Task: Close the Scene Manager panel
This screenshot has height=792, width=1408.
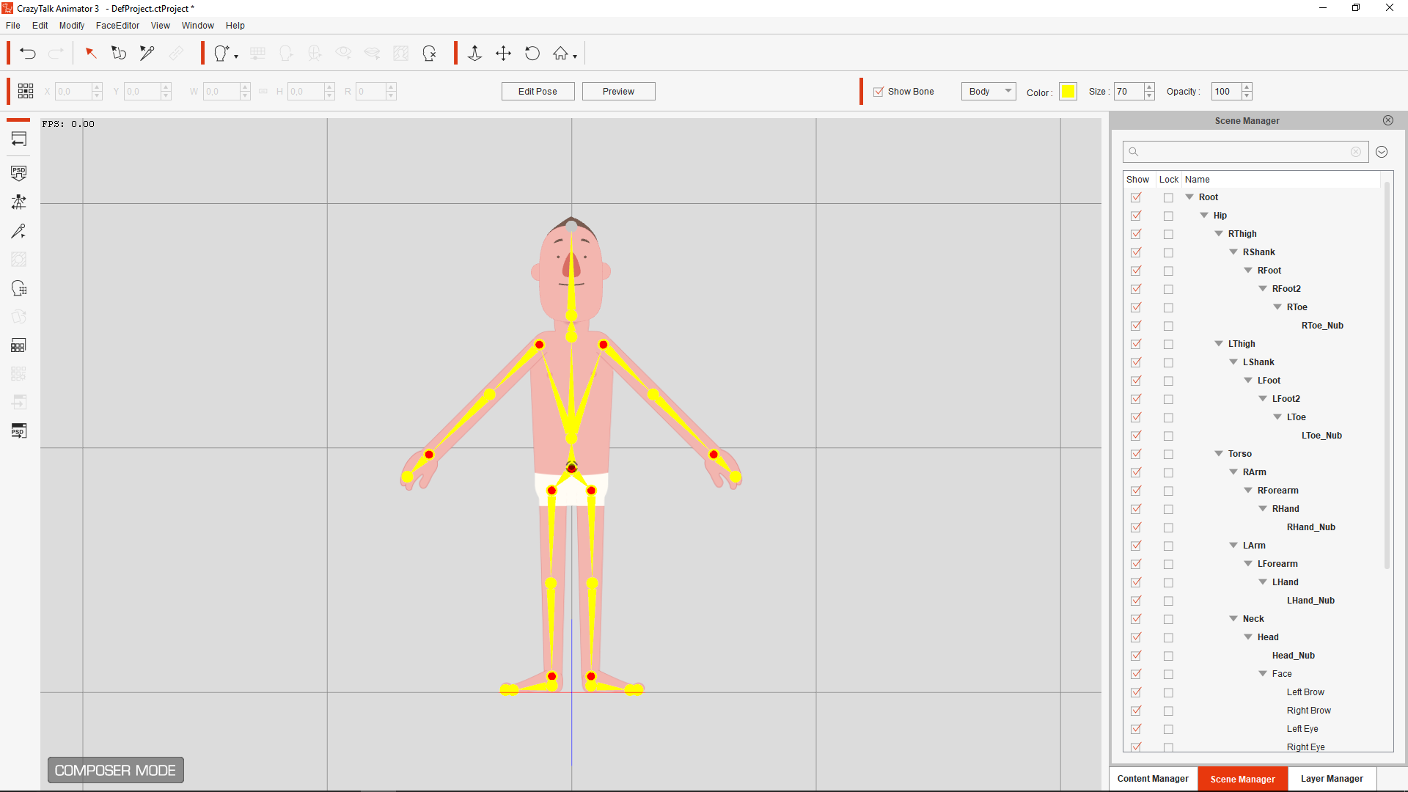Action: (1388, 120)
